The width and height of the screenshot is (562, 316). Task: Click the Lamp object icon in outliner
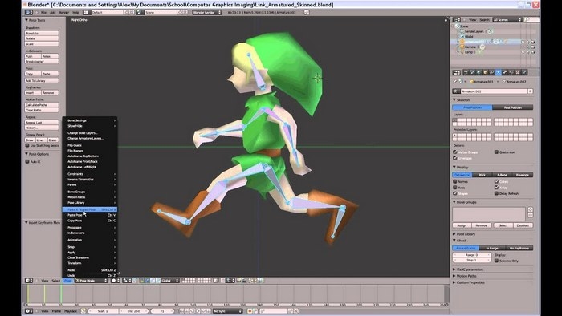[x=462, y=52]
